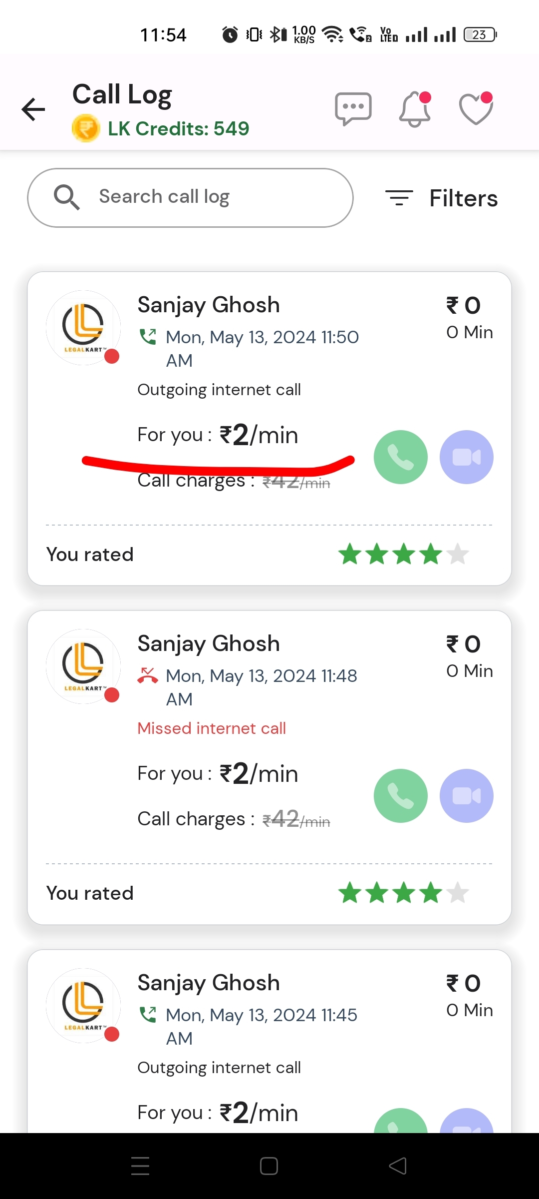Tap LK Credits: 549 balance
This screenshot has height=1199, width=539.
coord(178,129)
